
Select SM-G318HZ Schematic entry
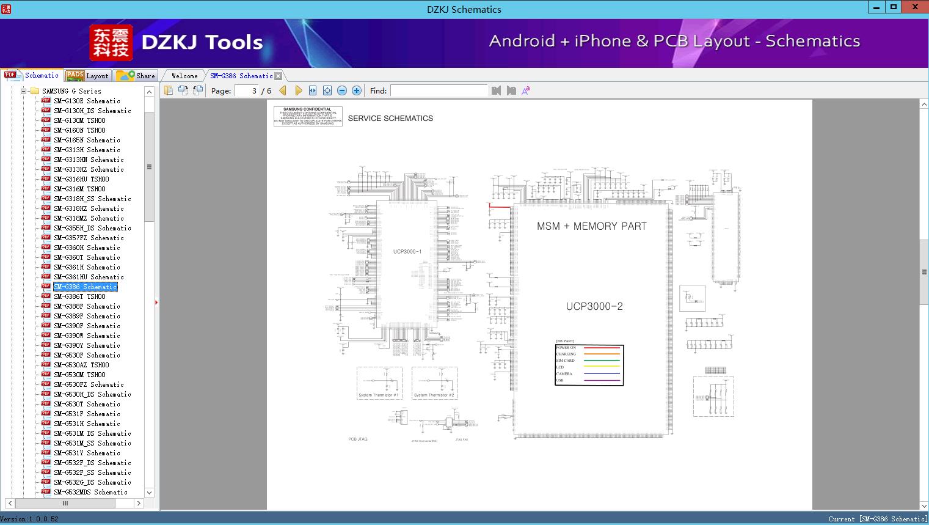89,208
